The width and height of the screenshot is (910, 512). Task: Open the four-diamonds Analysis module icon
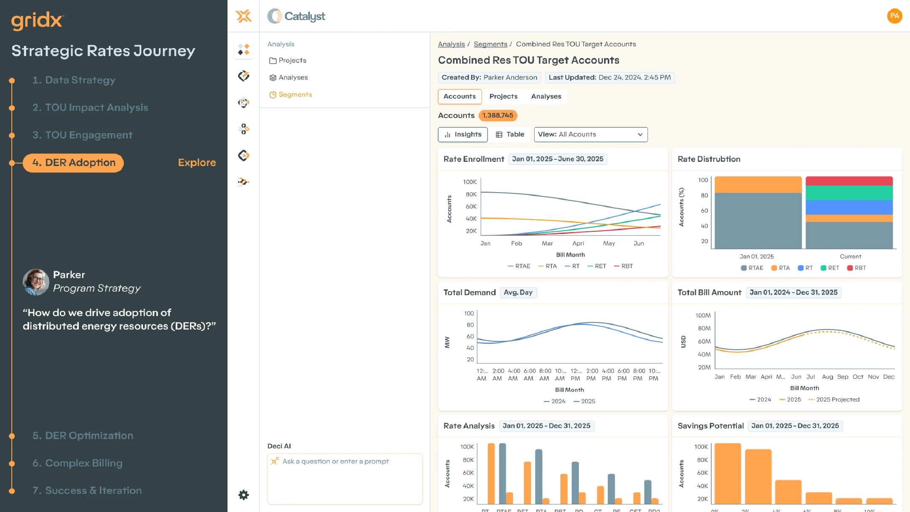coord(244,50)
